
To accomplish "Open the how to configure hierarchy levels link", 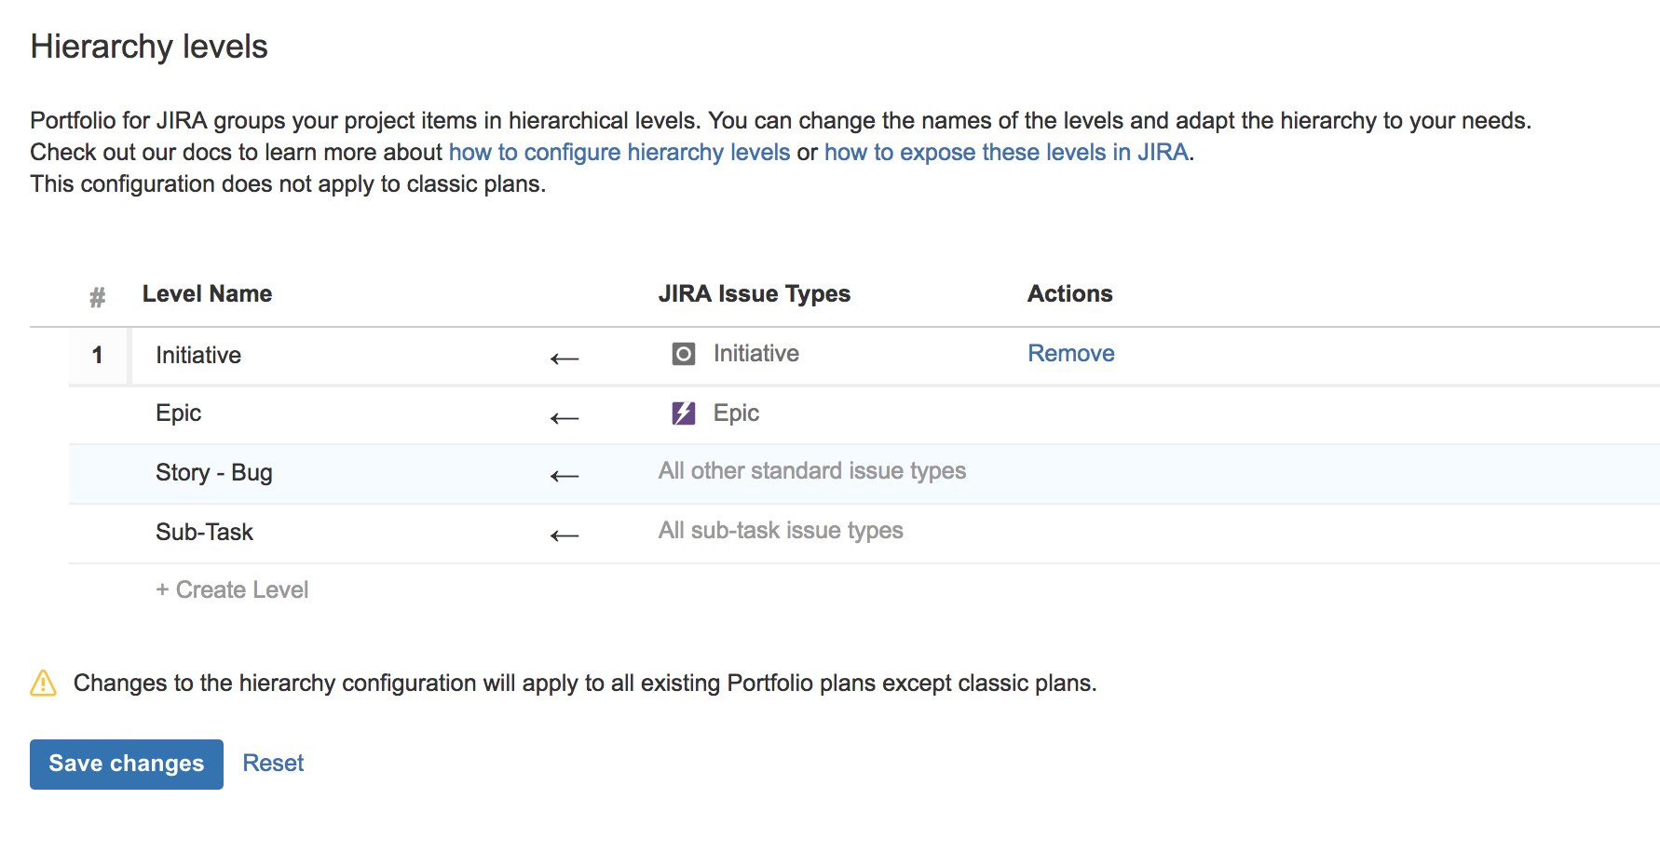I will (x=618, y=151).
